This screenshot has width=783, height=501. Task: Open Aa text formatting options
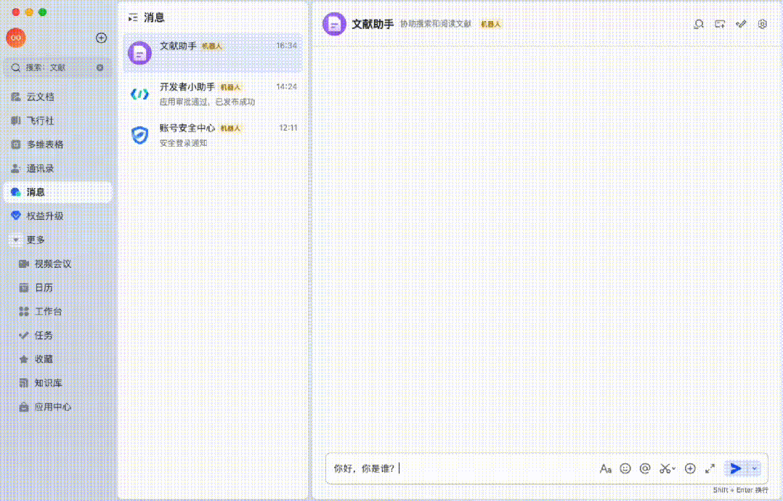605,469
